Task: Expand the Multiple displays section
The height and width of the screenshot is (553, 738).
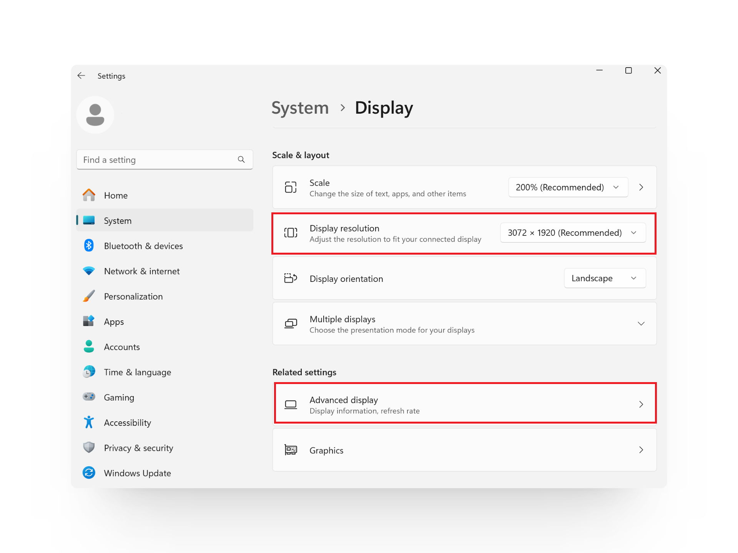Action: tap(641, 323)
